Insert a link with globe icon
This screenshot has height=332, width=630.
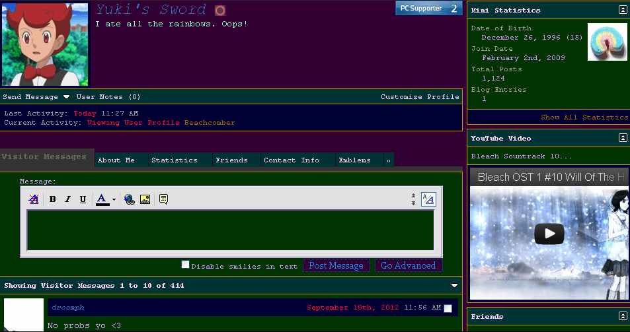click(130, 199)
